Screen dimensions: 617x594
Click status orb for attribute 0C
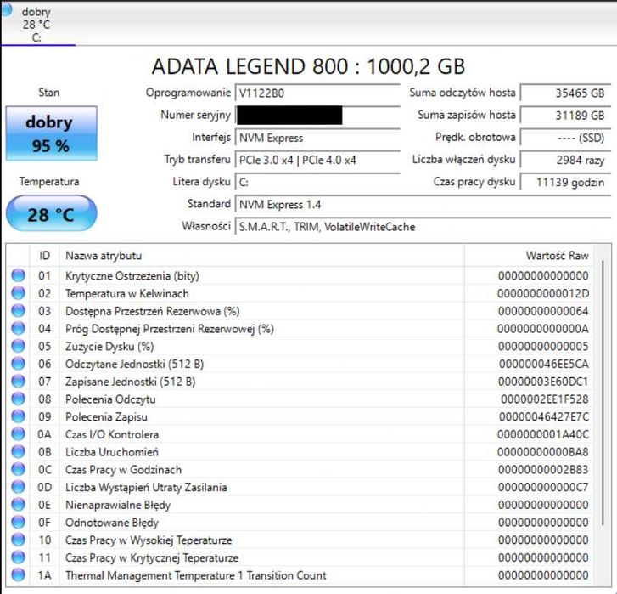click(x=18, y=469)
